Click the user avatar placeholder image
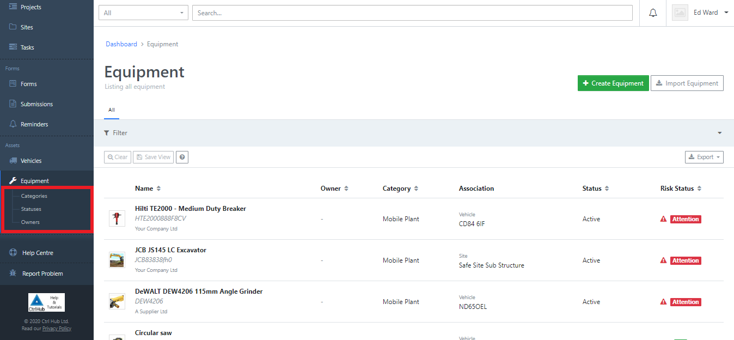Screen dimensions: 734x340 tap(680, 13)
